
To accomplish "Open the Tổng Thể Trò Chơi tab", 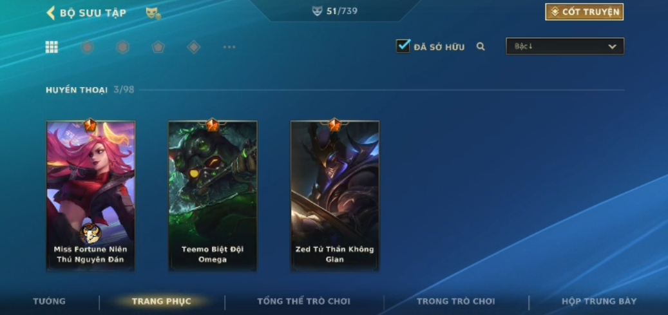I will click(304, 301).
